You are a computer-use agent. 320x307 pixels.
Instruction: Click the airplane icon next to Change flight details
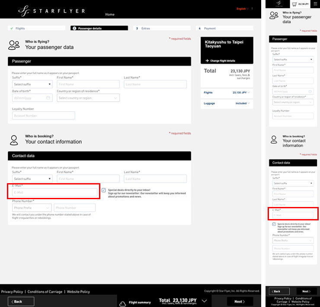[207, 61]
